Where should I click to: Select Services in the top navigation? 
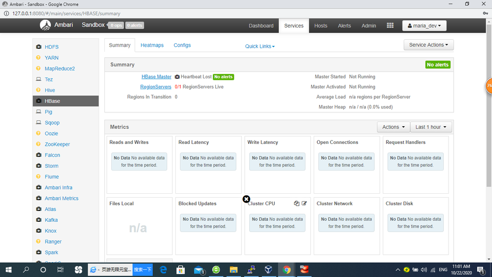click(294, 26)
